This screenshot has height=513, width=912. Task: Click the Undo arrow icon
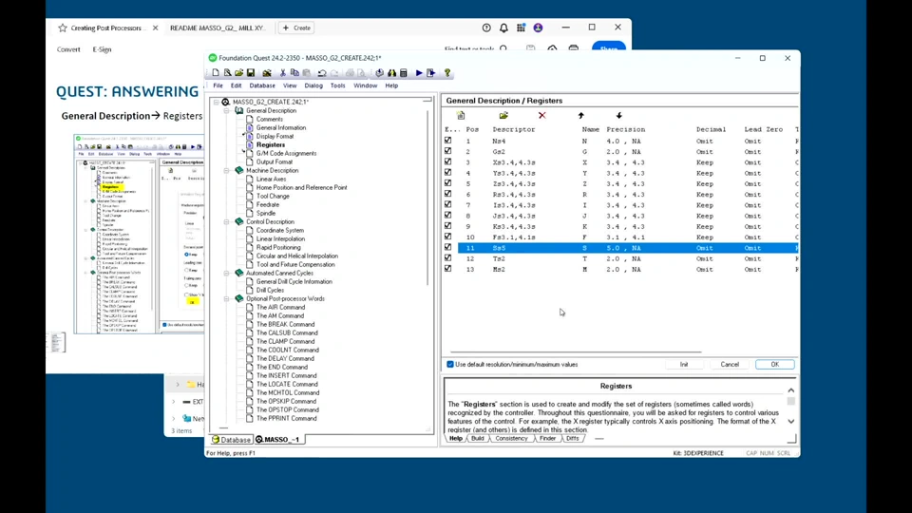pos(322,73)
